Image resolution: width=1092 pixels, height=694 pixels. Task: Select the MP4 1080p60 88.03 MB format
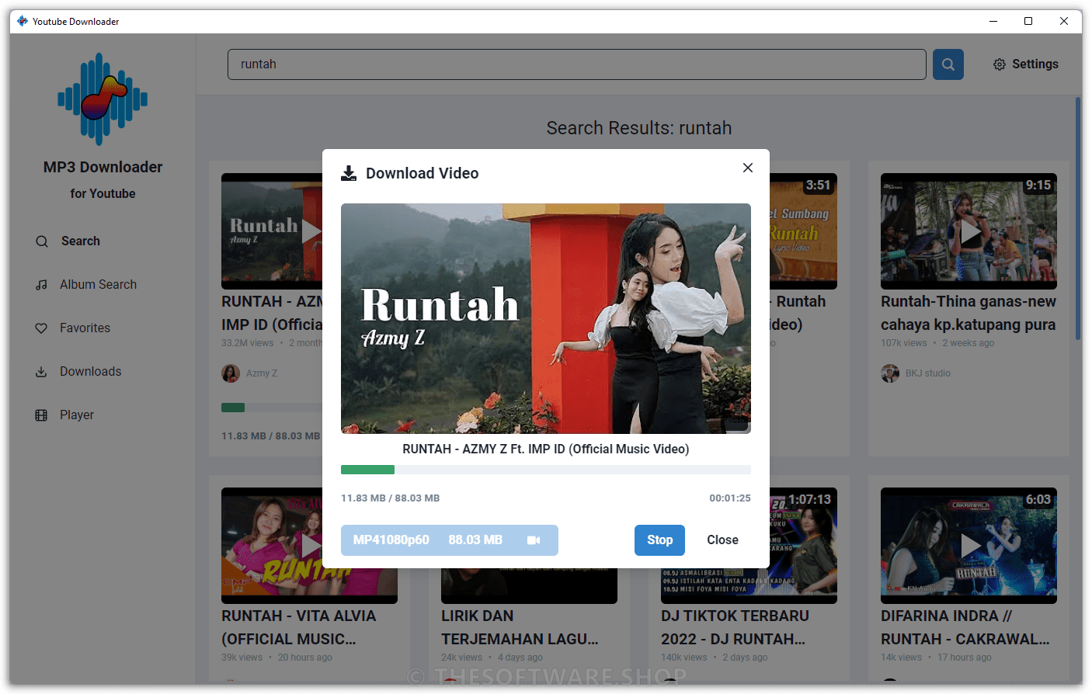[x=450, y=540]
